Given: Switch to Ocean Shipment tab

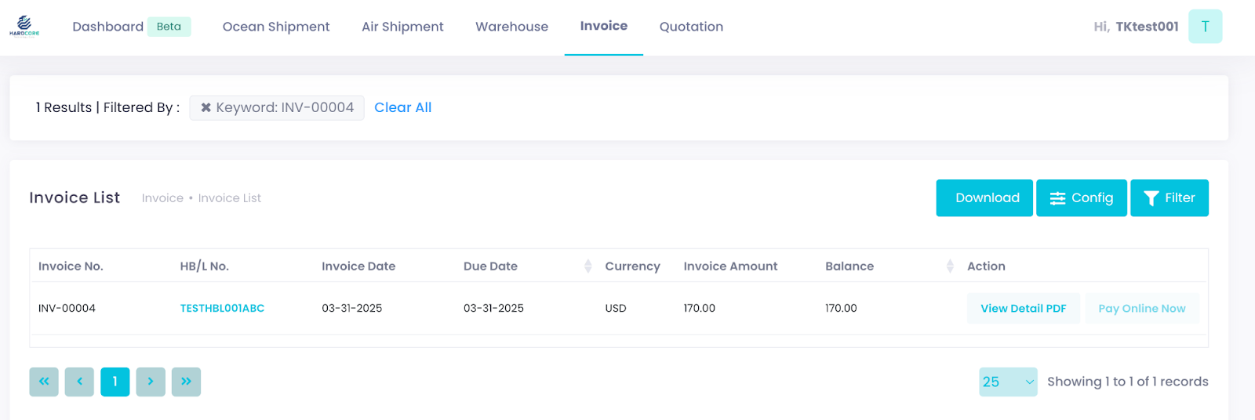Looking at the screenshot, I should 276,27.
